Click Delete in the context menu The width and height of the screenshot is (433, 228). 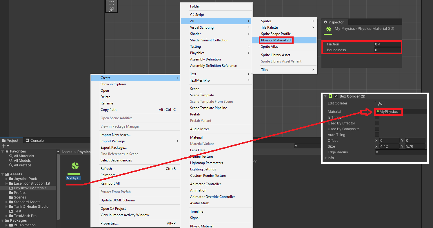(135, 97)
